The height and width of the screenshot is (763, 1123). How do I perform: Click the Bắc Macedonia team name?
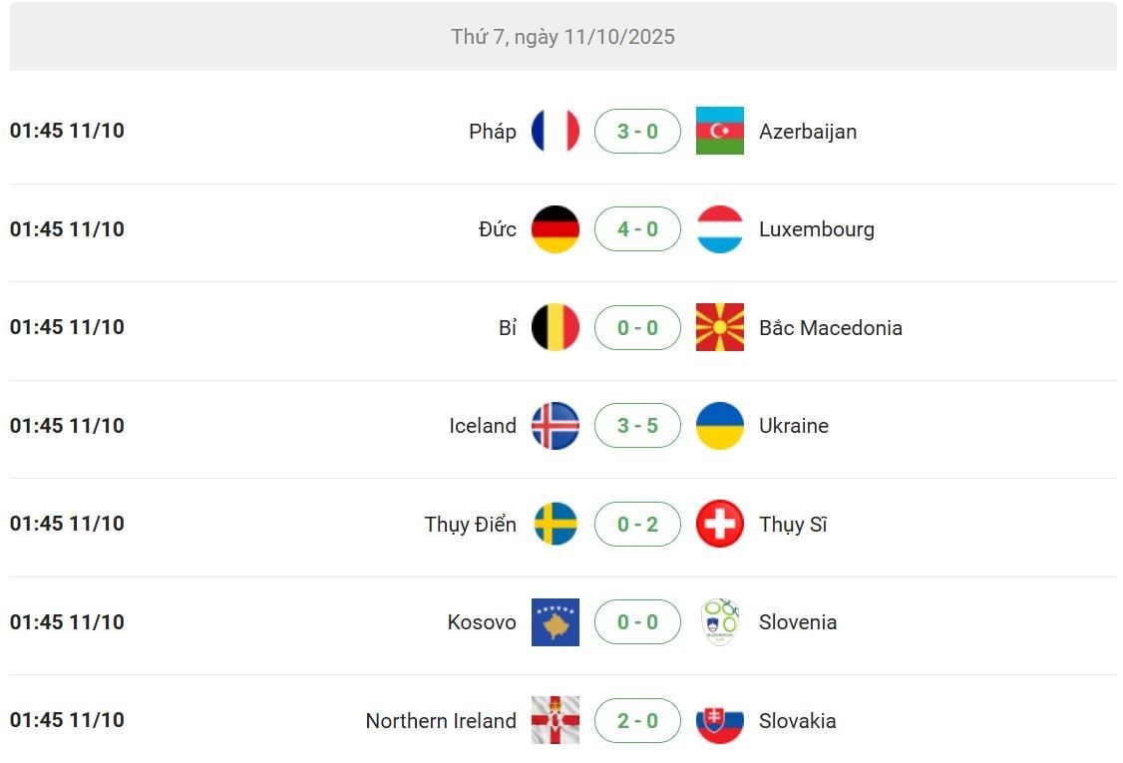coord(830,327)
